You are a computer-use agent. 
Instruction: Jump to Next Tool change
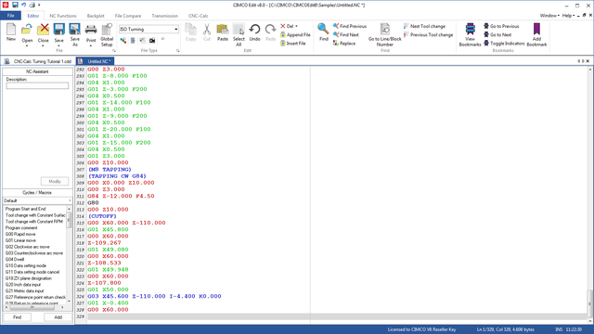[424, 27]
